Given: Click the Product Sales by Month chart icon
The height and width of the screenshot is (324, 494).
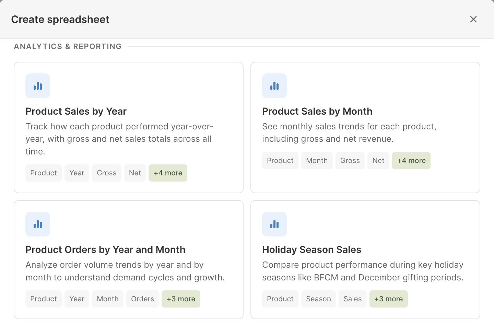Looking at the screenshot, I should click(274, 86).
